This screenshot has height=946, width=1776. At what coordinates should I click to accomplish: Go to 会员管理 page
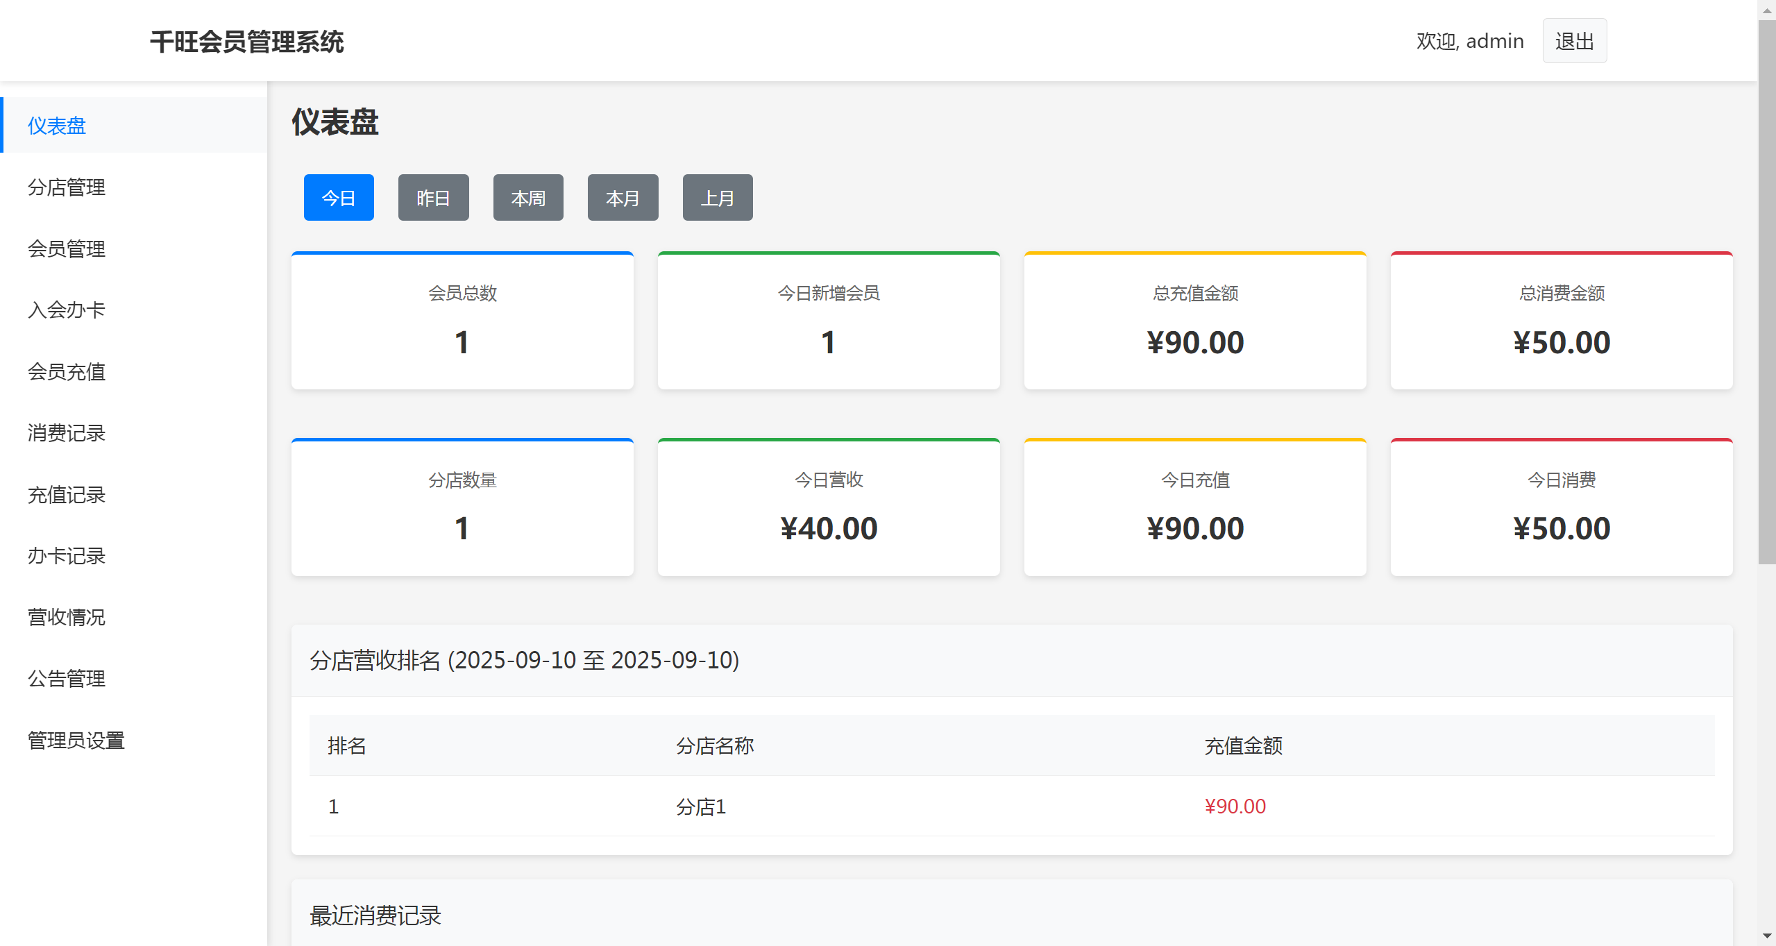pyautogui.click(x=67, y=248)
